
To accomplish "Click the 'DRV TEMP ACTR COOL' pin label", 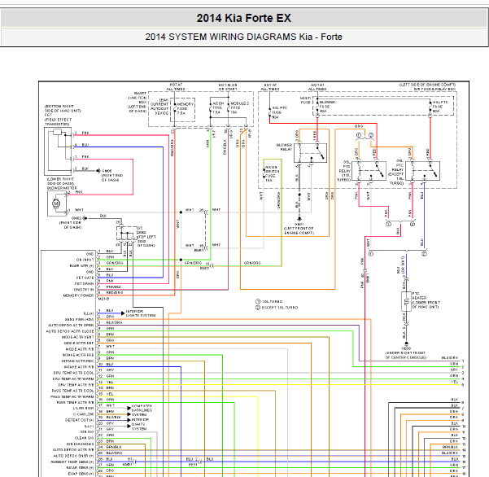I will (73, 373).
